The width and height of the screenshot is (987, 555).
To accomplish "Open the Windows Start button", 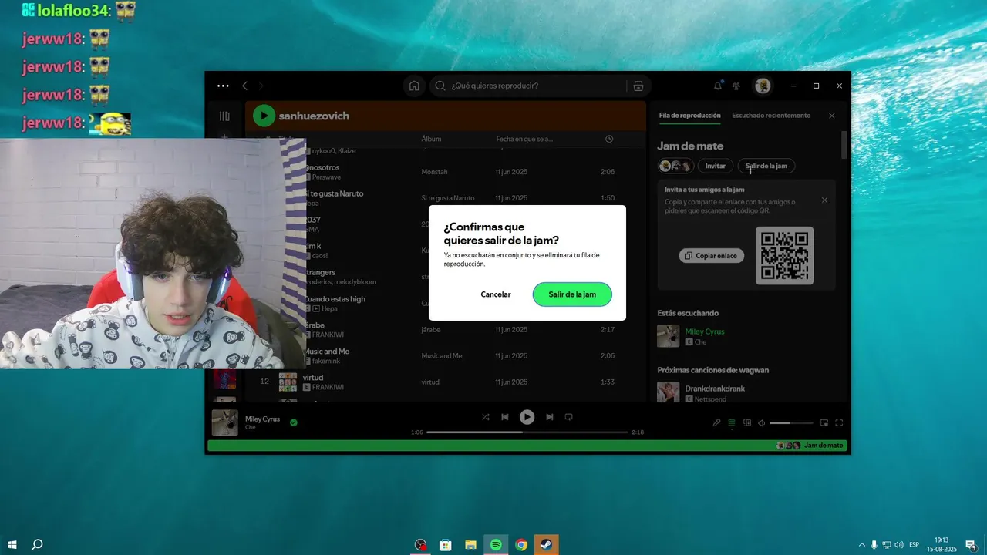I will point(12,545).
